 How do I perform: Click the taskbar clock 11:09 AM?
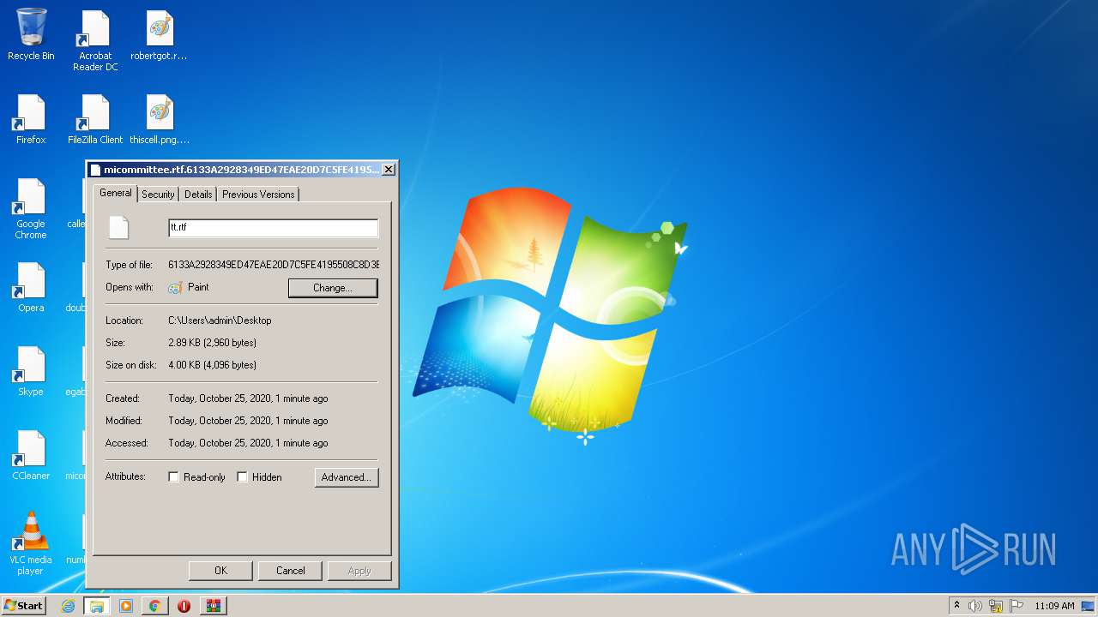pyautogui.click(x=1054, y=606)
